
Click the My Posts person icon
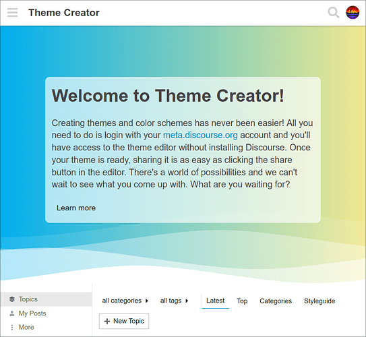tap(12, 313)
